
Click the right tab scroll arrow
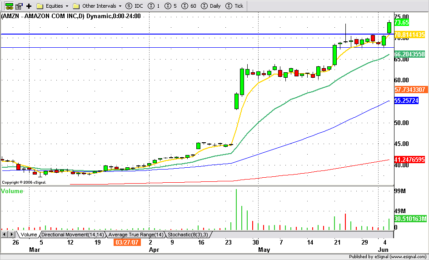(x=11, y=234)
